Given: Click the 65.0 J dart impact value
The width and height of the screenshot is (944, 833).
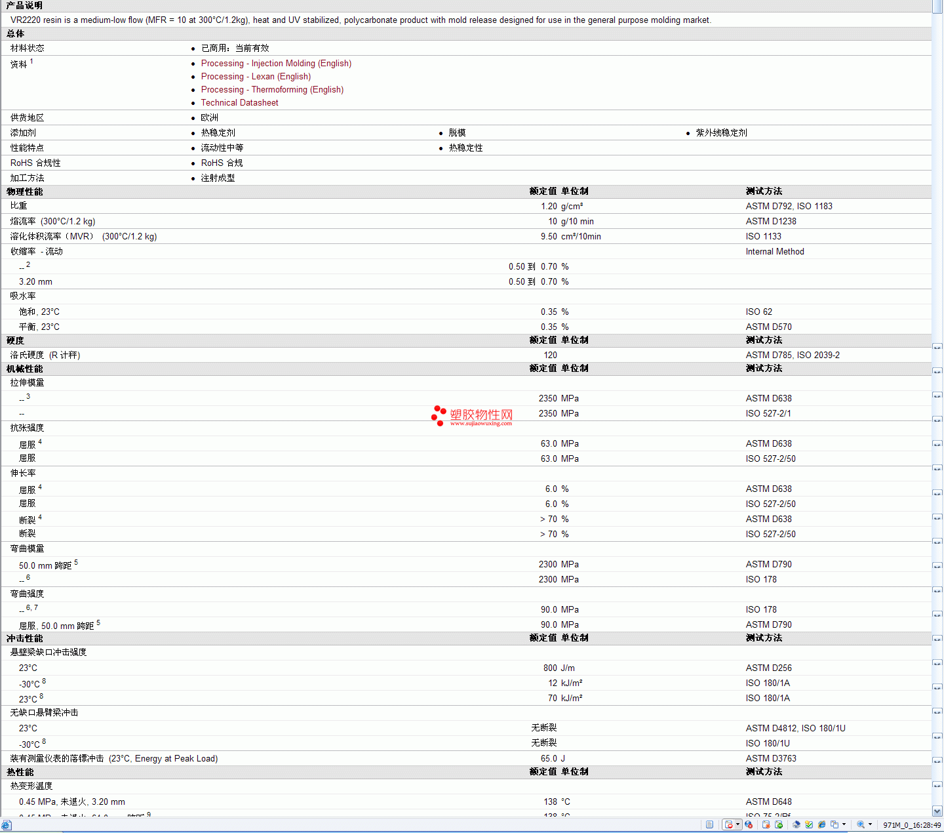Looking at the screenshot, I should coord(553,759).
